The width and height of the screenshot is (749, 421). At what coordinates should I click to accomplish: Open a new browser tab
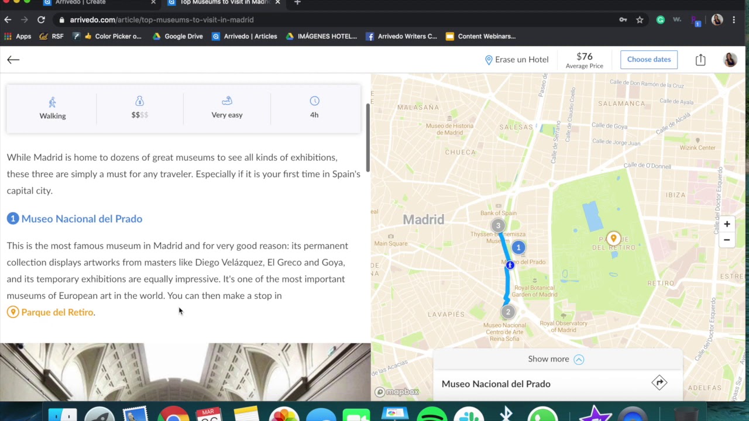click(297, 3)
